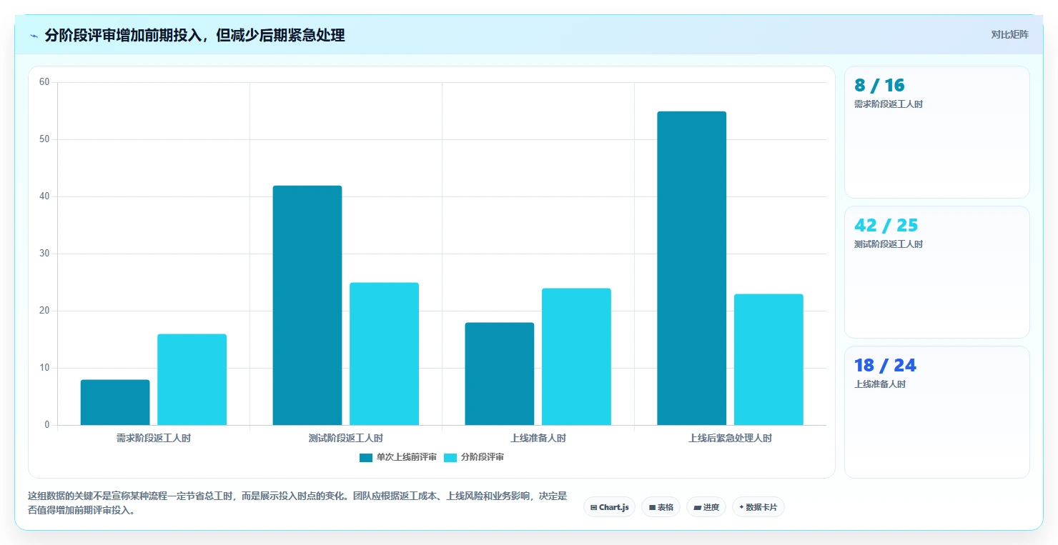Viewport: 1058px width, 545px height.
Task: Click the x-axis label 需求阶段返工人时 under the chart
Action: [154, 439]
